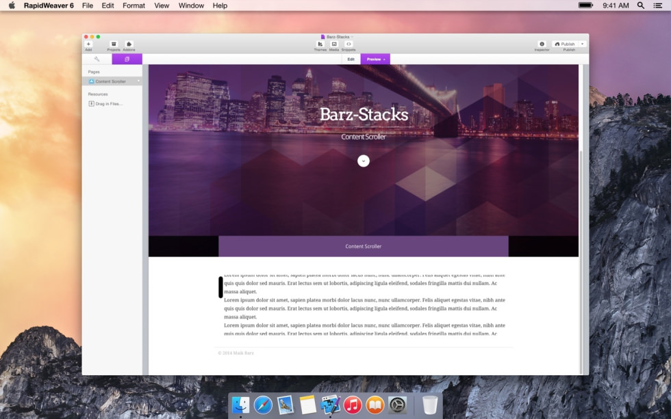Open the Themes browser icon

pyautogui.click(x=320, y=44)
